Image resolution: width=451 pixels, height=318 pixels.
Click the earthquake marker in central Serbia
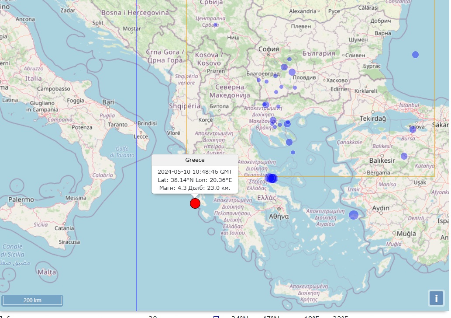(x=215, y=25)
